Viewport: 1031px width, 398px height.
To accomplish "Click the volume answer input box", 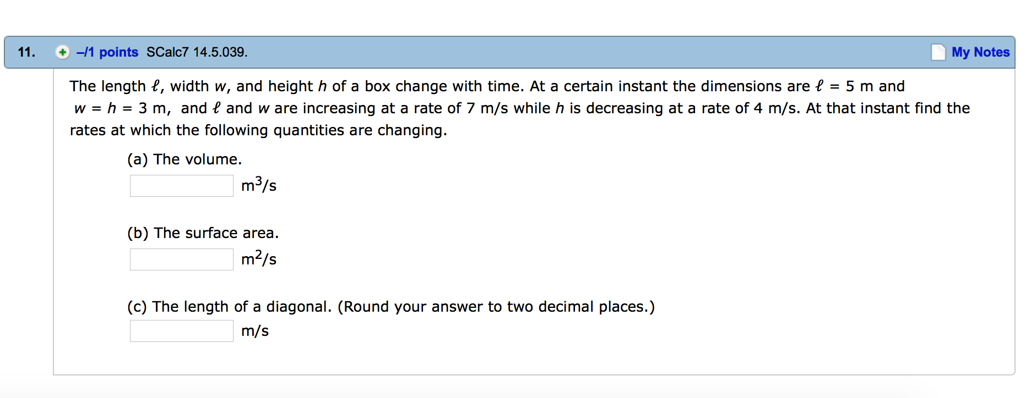I will pyautogui.click(x=181, y=185).
